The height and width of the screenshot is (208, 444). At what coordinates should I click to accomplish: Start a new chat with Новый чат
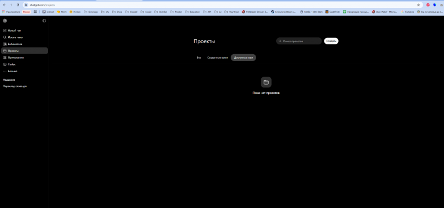24,31
